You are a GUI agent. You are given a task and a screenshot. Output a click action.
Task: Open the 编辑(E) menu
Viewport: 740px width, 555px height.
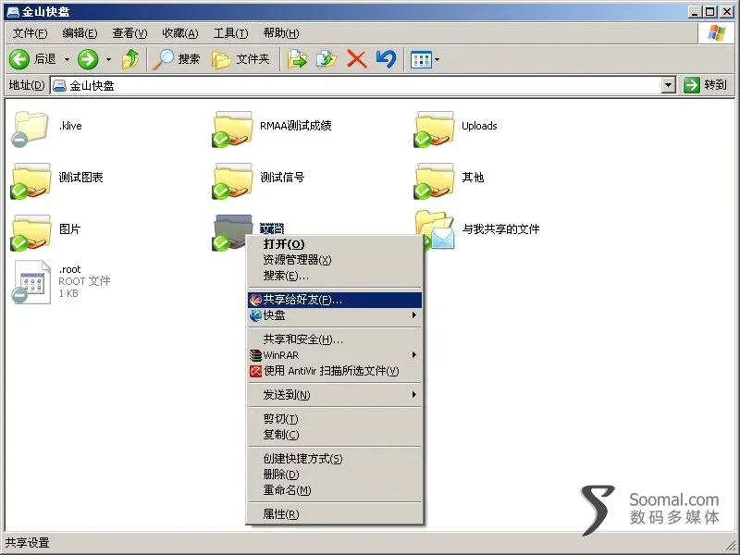(80, 33)
